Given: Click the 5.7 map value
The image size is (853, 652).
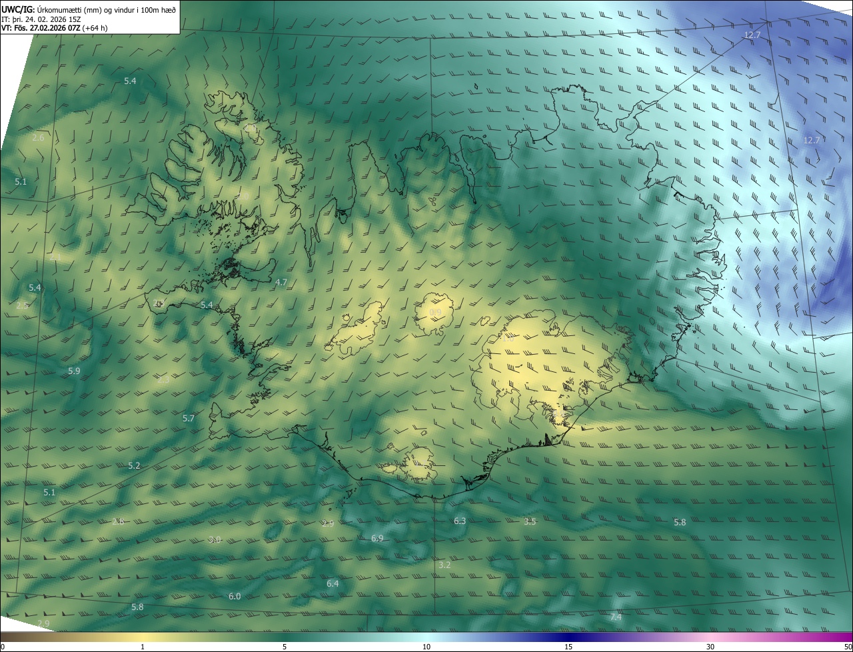Looking at the screenshot, I should [189, 418].
